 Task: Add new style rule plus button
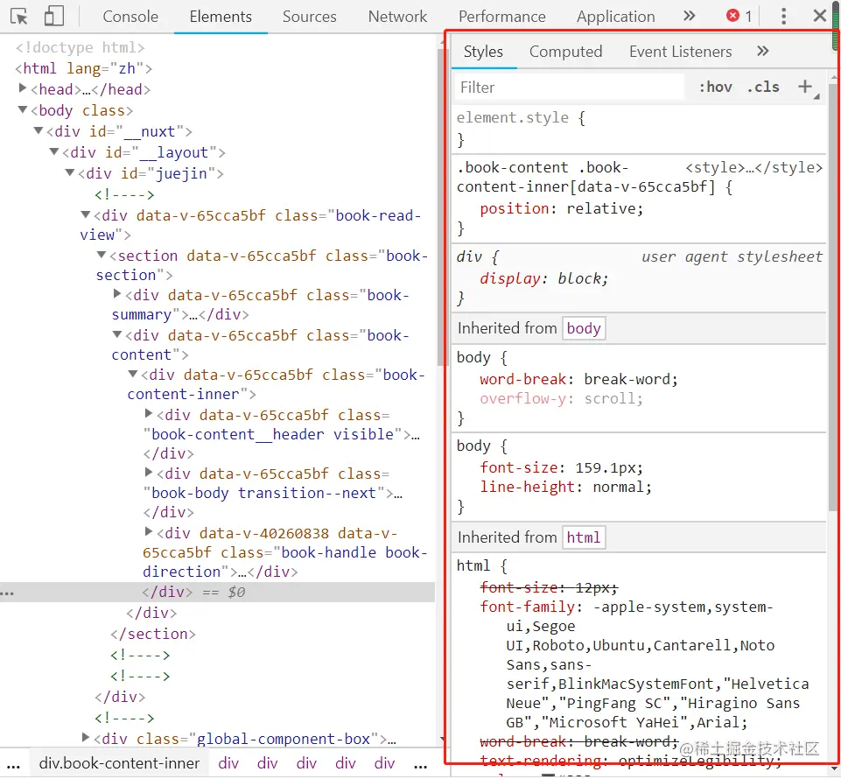(x=805, y=87)
